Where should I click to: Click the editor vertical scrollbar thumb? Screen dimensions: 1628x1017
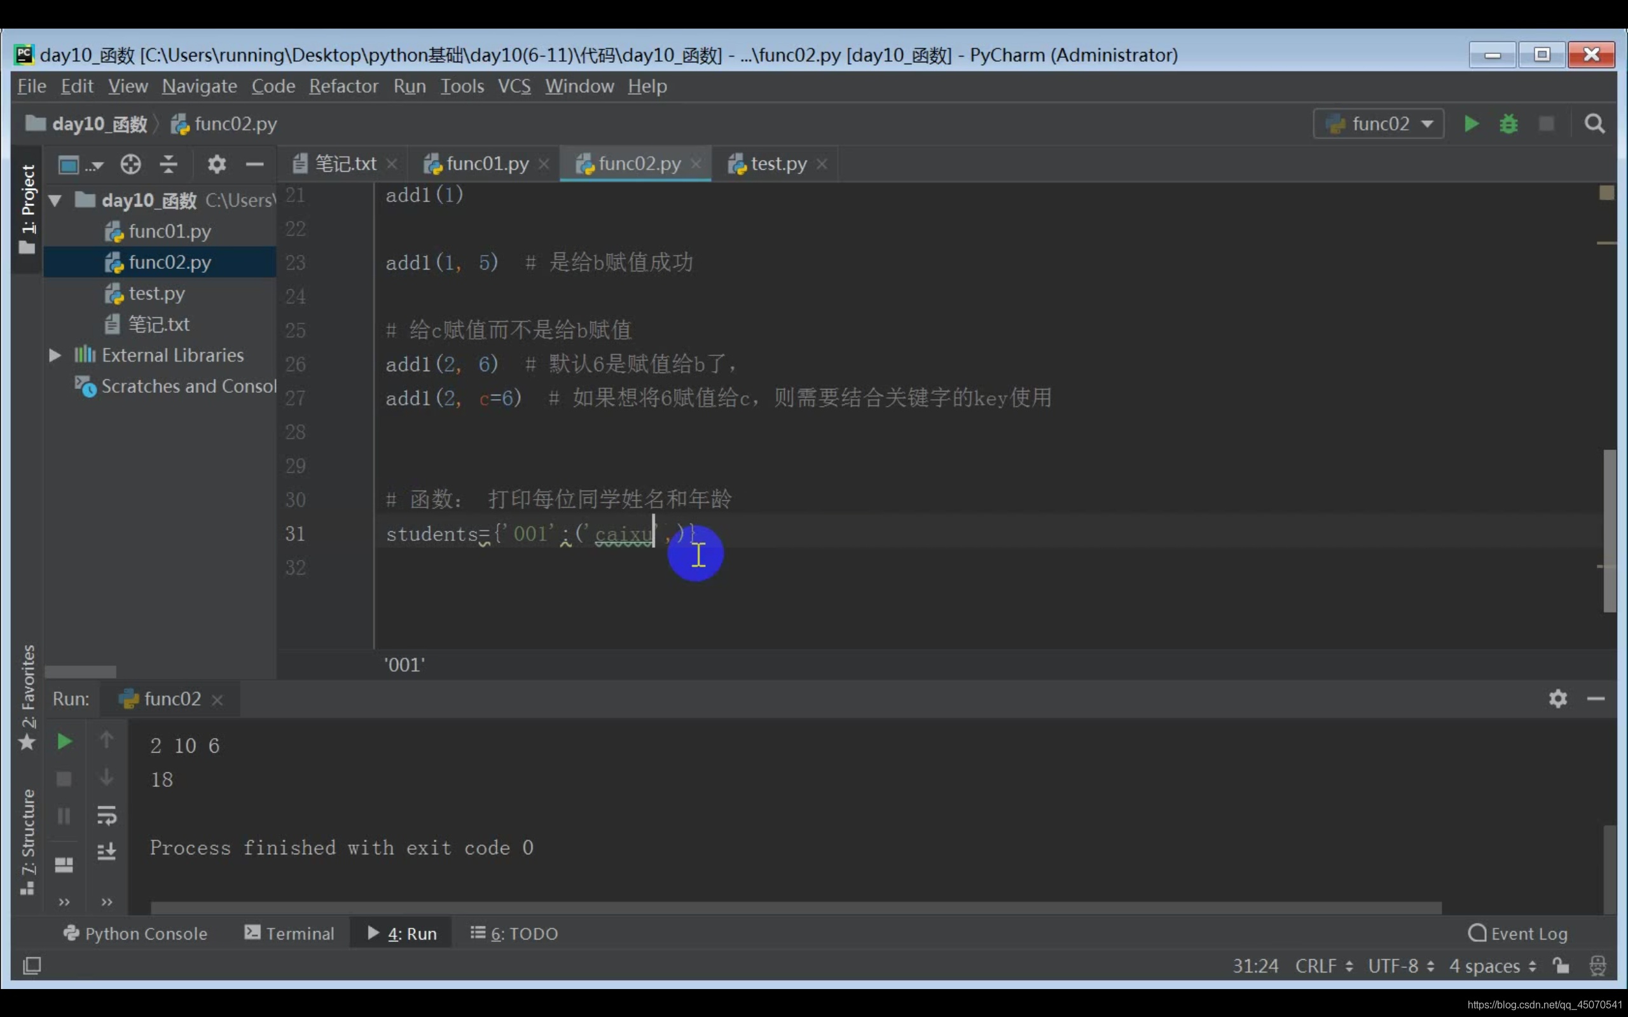click(1608, 530)
